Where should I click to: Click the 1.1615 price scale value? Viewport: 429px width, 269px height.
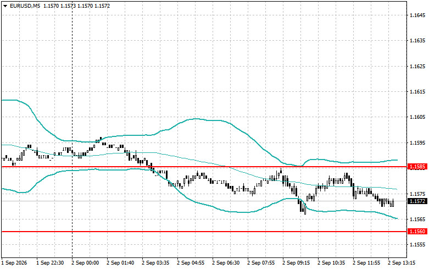pyautogui.click(x=417, y=92)
